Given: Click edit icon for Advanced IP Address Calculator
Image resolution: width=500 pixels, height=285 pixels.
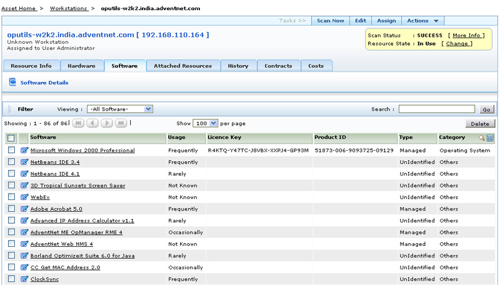Looking at the screenshot, I should tap(24, 220).
